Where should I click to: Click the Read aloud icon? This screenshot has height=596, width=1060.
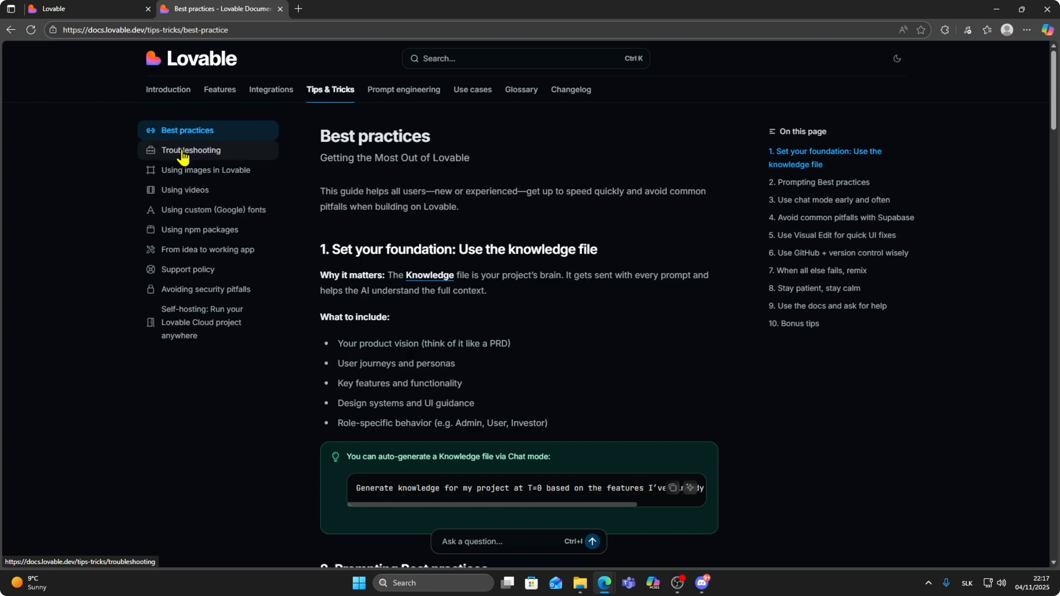click(x=903, y=30)
